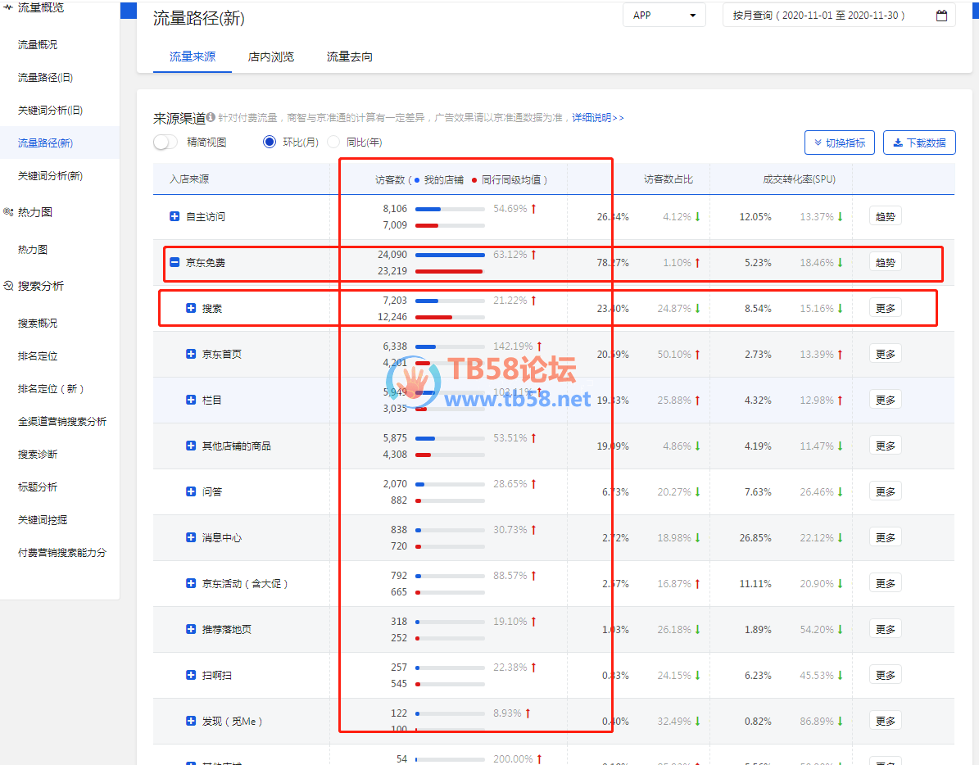Viewport: 979px width, 765px height.
Task: Open 流量概况 in the sidebar
Action: 38,44
